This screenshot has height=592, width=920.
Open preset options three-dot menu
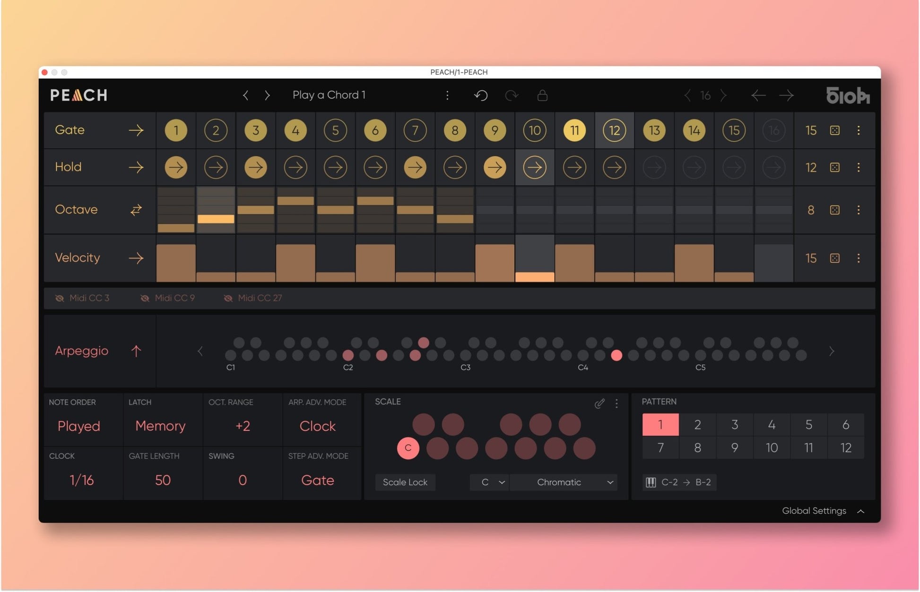(447, 95)
